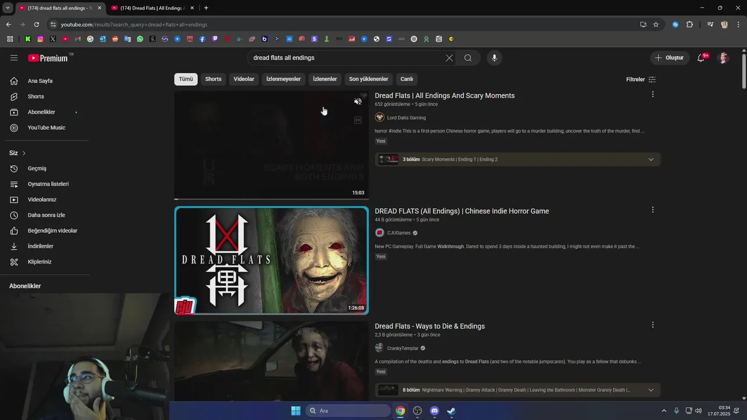Open the YouTube guide hamburger menu

(14, 58)
